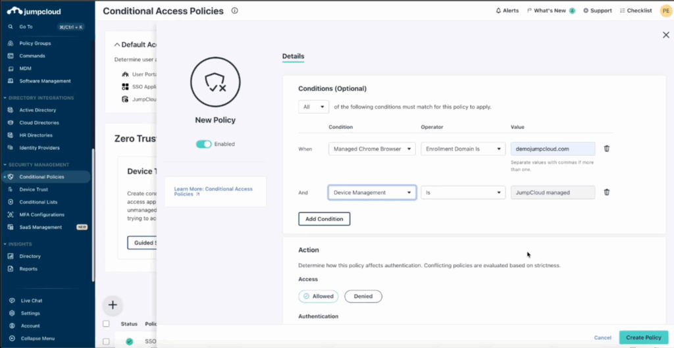This screenshot has width=674, height=348.
Task: Open the PE user avatar menu
Action: (x=665, y=11)
